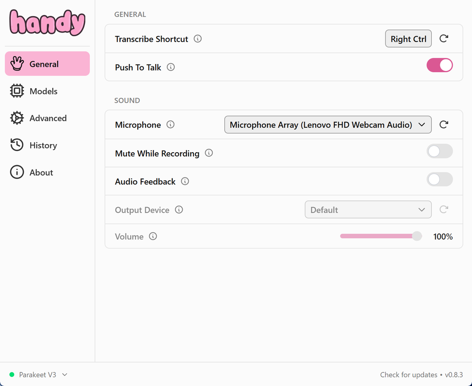Click the Models chip icon
The height and width of the screenshot is (386, 472).
pos(17,91)
